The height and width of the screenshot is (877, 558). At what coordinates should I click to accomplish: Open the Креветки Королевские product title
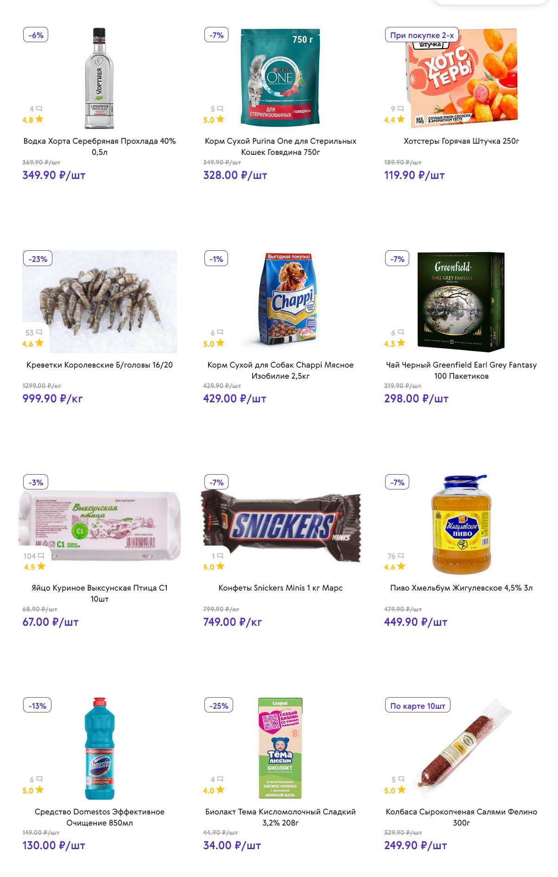click(100, 365)
